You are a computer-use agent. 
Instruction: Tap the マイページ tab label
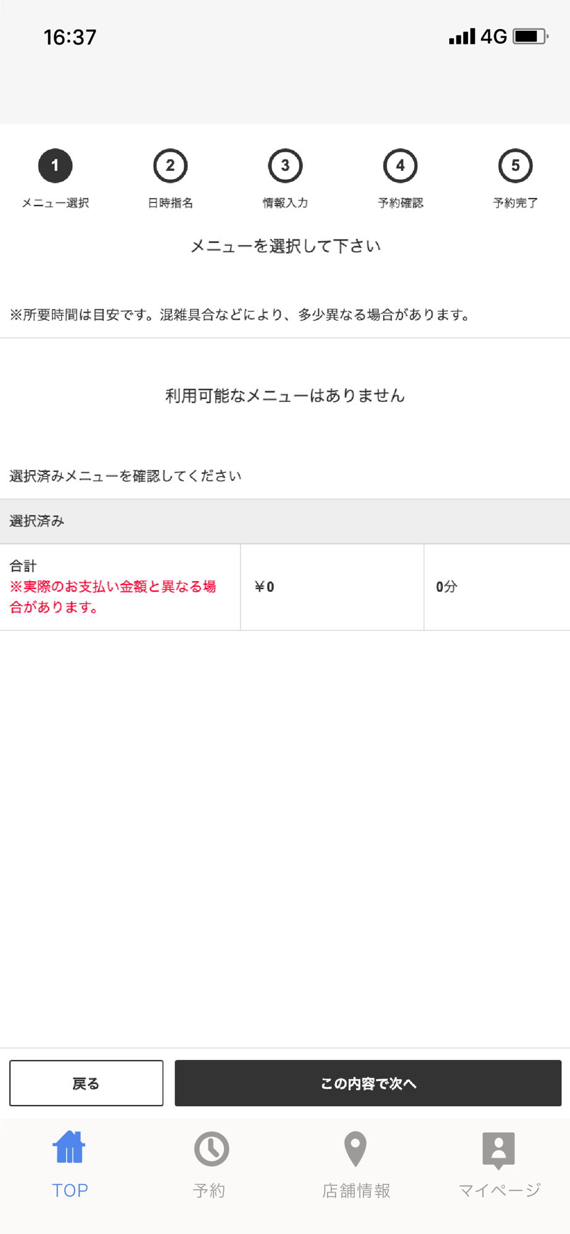[x=500, y=1190]
